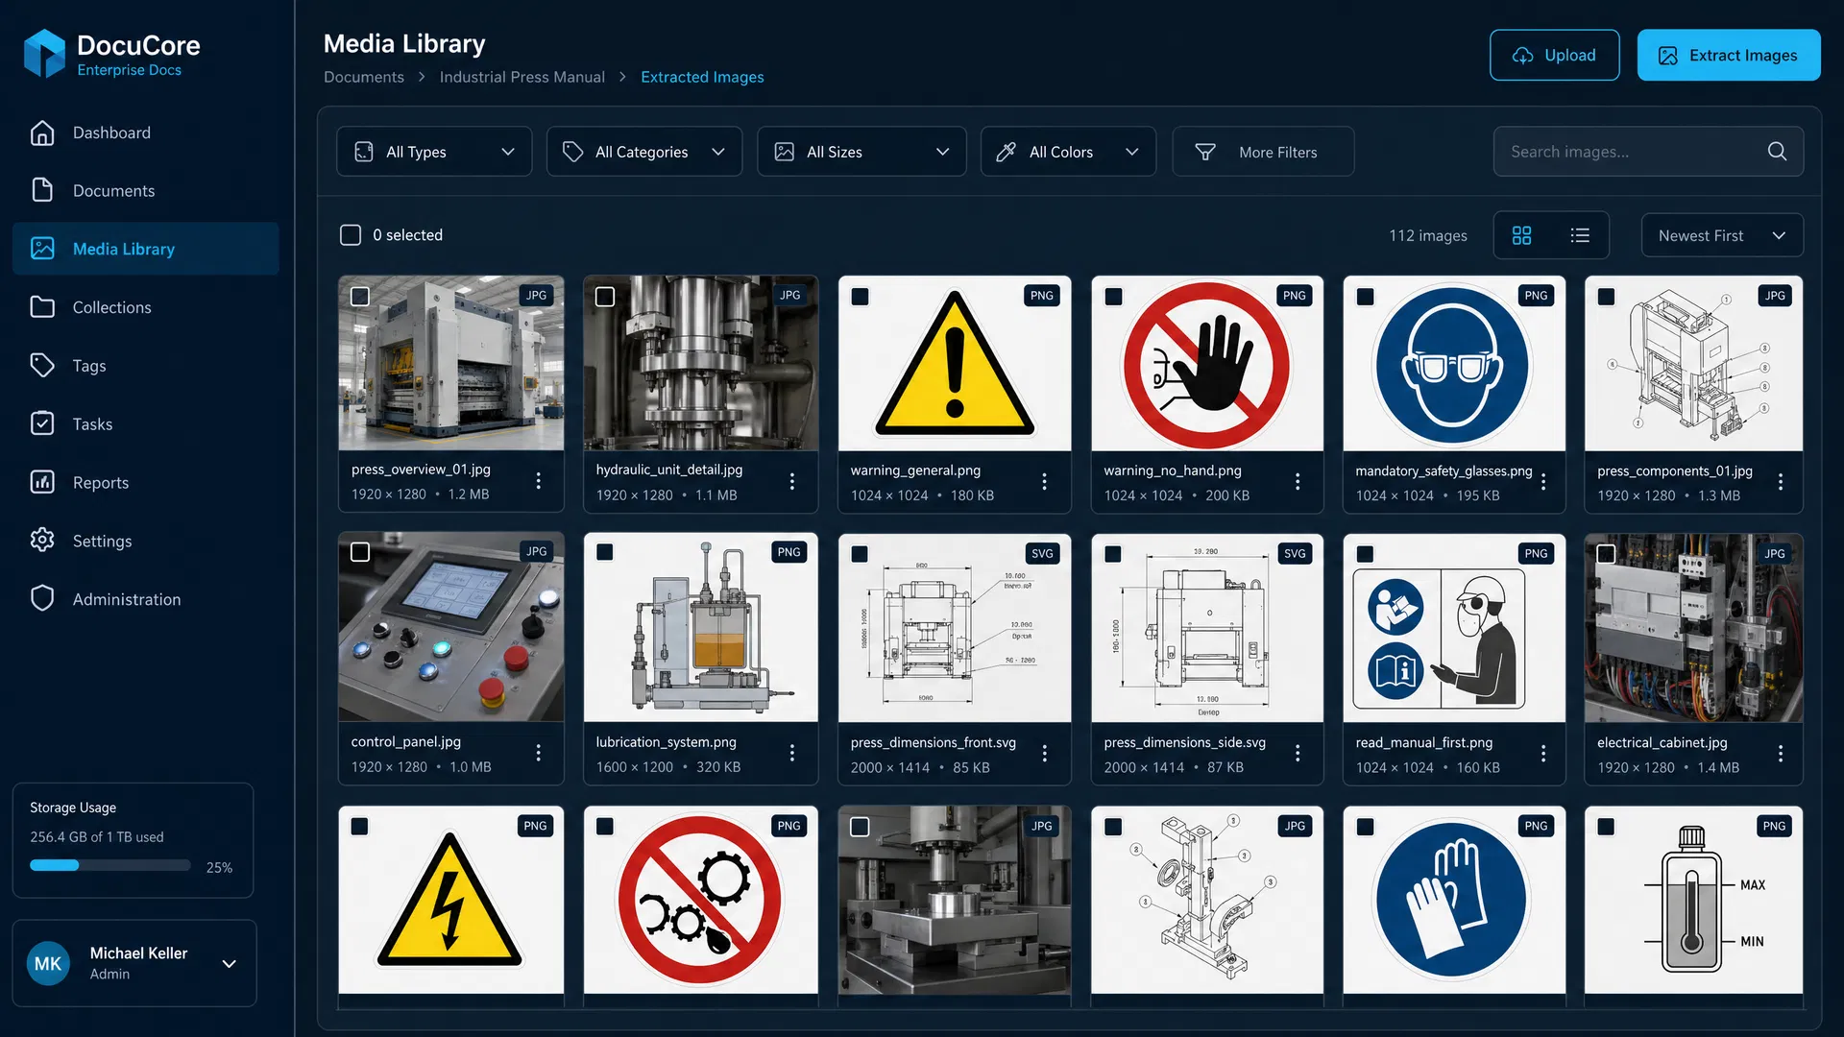Open Reports in sidebar

click(146, 482)
